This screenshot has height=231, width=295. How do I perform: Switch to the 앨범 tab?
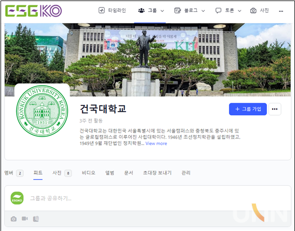tap(110, 173)
